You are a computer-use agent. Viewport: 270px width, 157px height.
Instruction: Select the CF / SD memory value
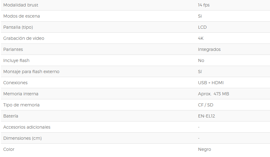pos(206,105)
